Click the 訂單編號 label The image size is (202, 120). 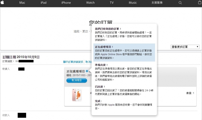pyautogui.click(x=8, y=61)
